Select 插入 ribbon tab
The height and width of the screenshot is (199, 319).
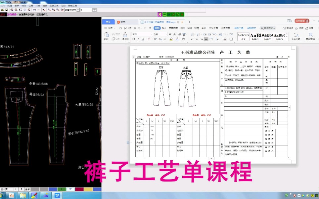tap(164, 28)
